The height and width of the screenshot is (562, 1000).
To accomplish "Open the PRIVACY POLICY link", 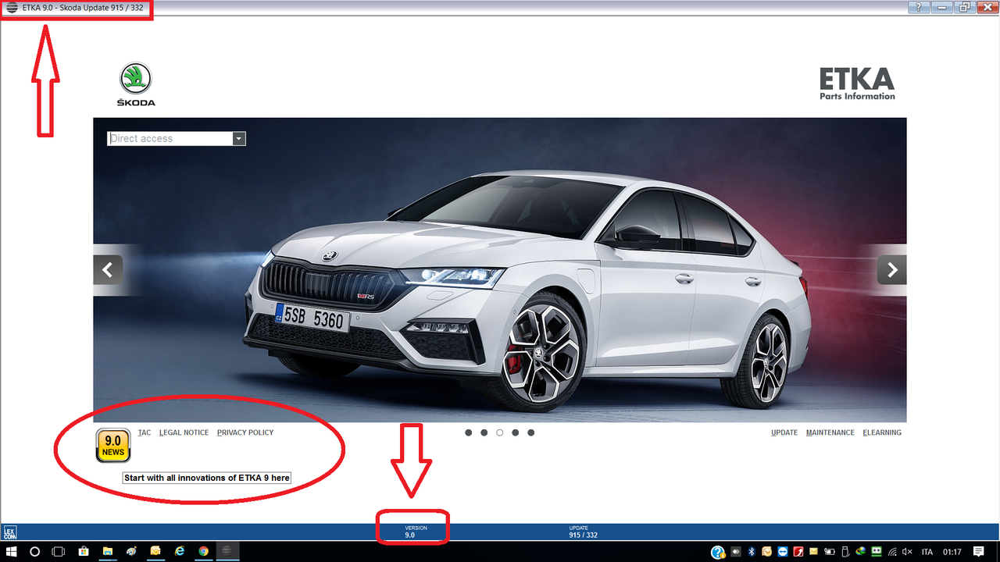I will pyautogui.click(x=245, y=432).
